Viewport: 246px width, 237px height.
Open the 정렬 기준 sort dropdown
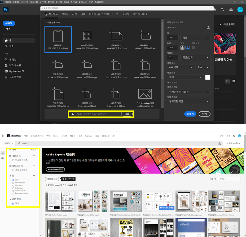229,179
